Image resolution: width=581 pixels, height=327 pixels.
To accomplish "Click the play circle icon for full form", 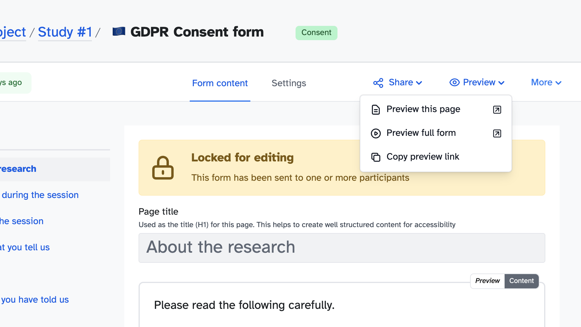I will coord(376,133).
